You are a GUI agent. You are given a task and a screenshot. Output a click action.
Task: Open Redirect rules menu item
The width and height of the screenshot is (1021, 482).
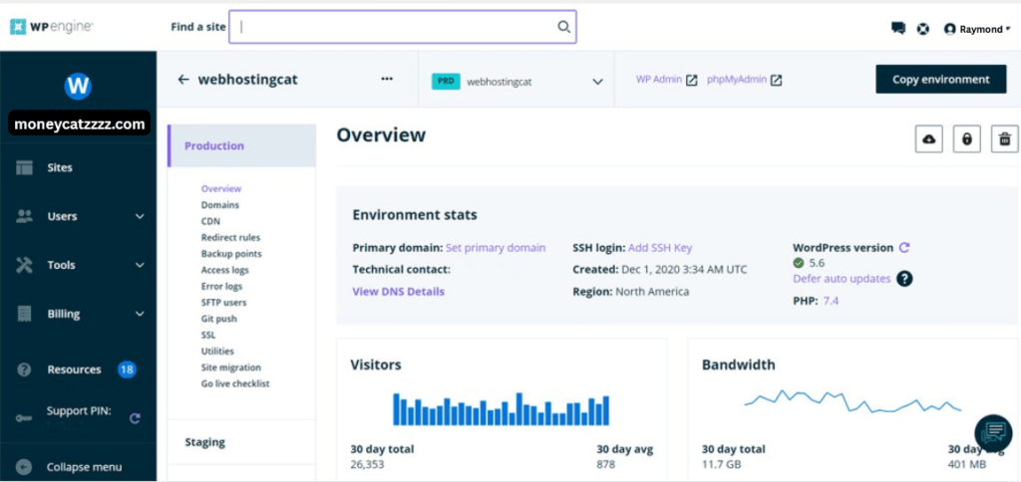[230, 237]
